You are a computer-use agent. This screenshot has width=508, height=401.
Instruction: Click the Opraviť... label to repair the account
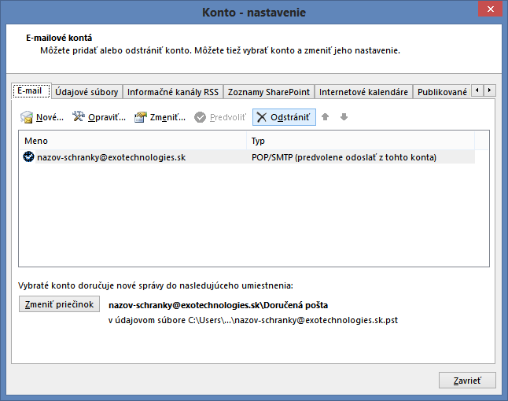pos(107,117)
